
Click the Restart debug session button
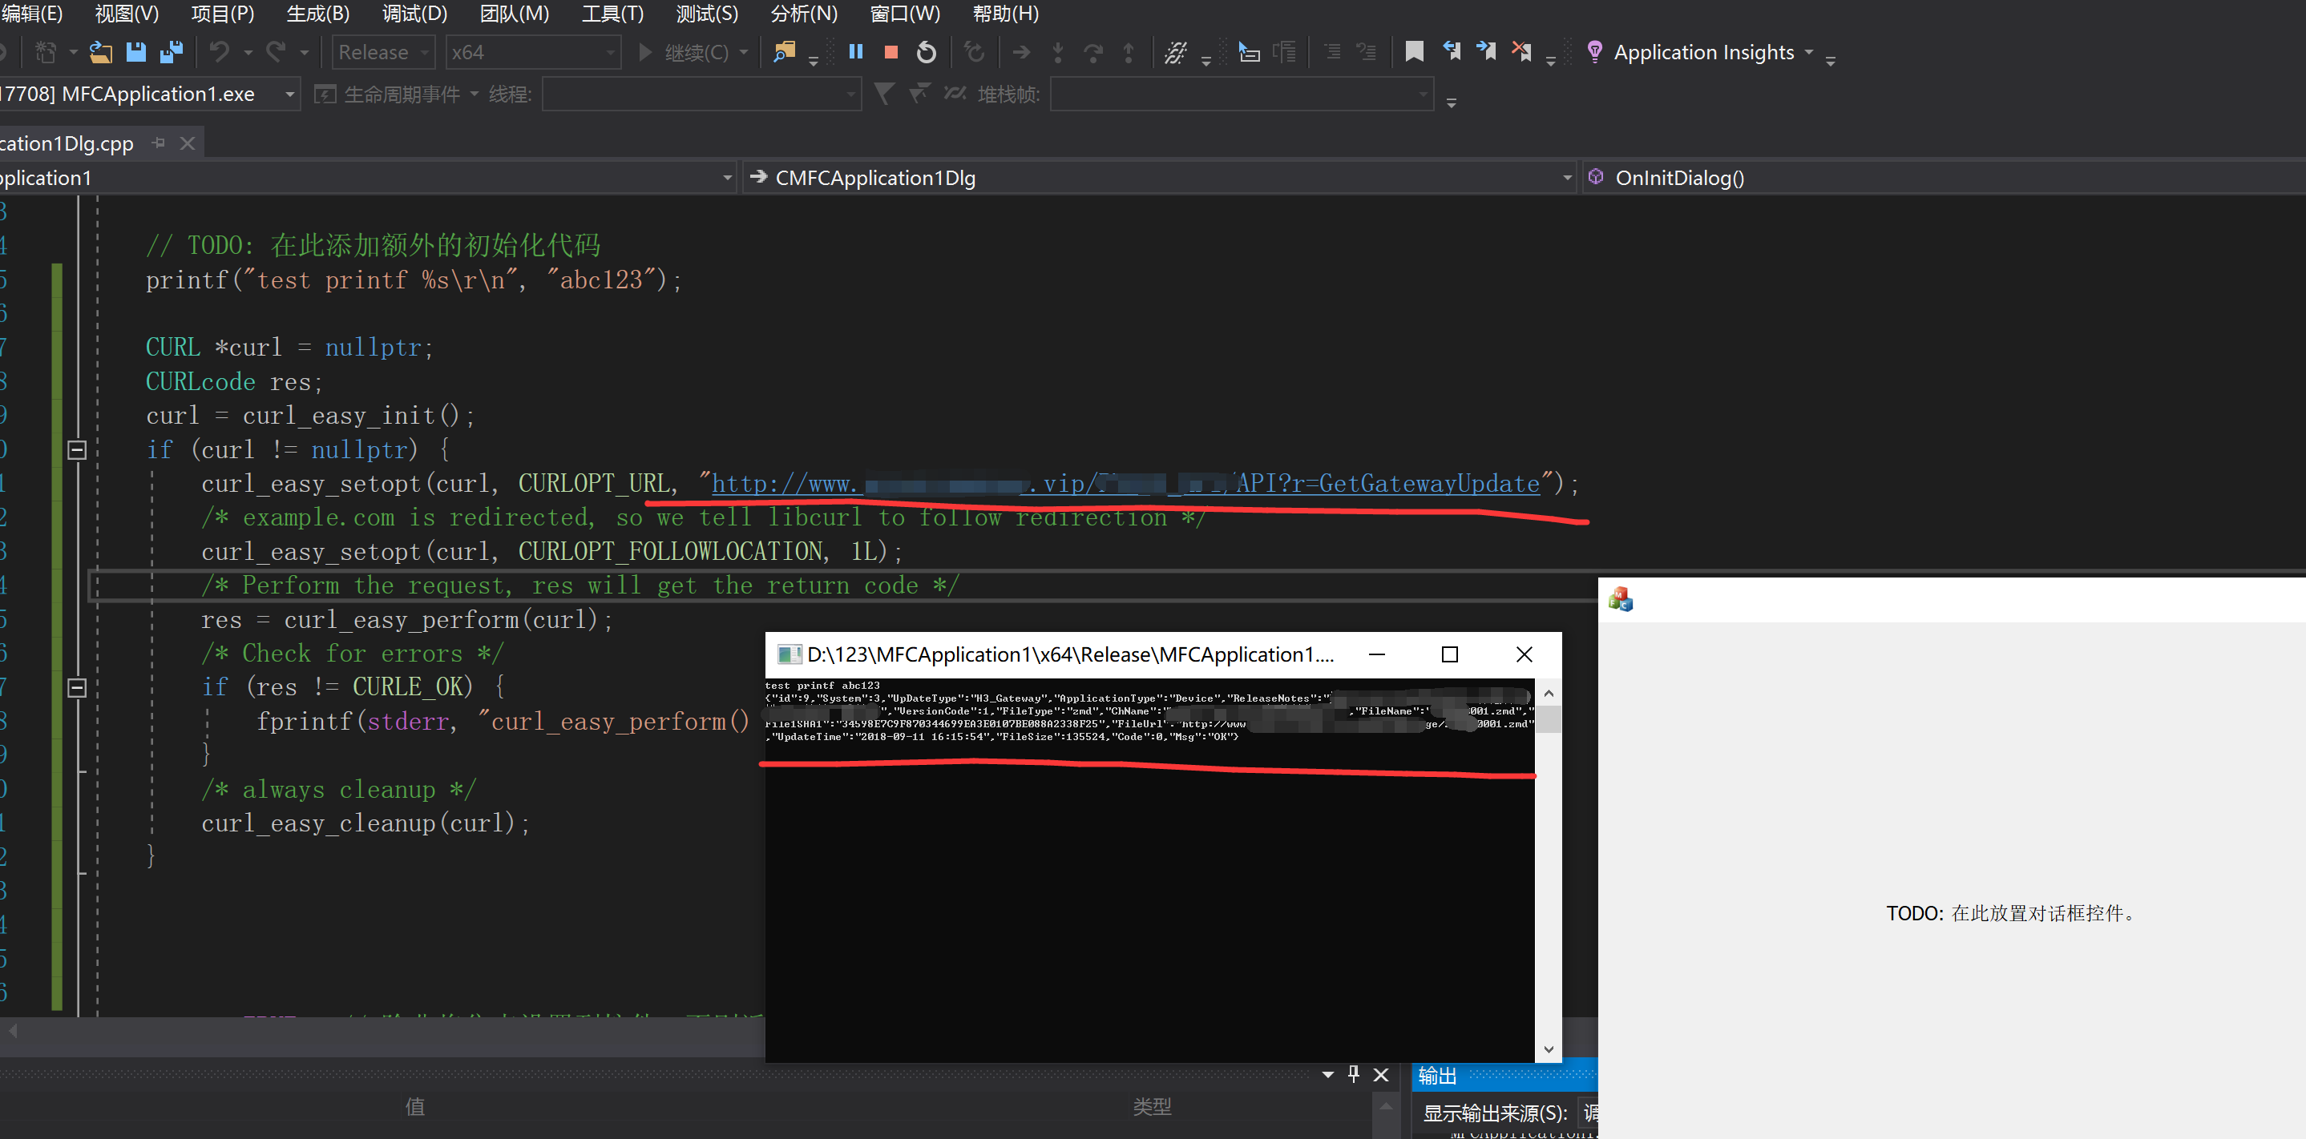coord(925,53)
